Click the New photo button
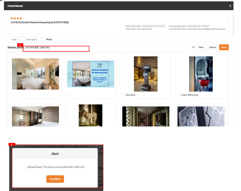Viewport: 241px width, 191px height. click(x=201, y=47)
